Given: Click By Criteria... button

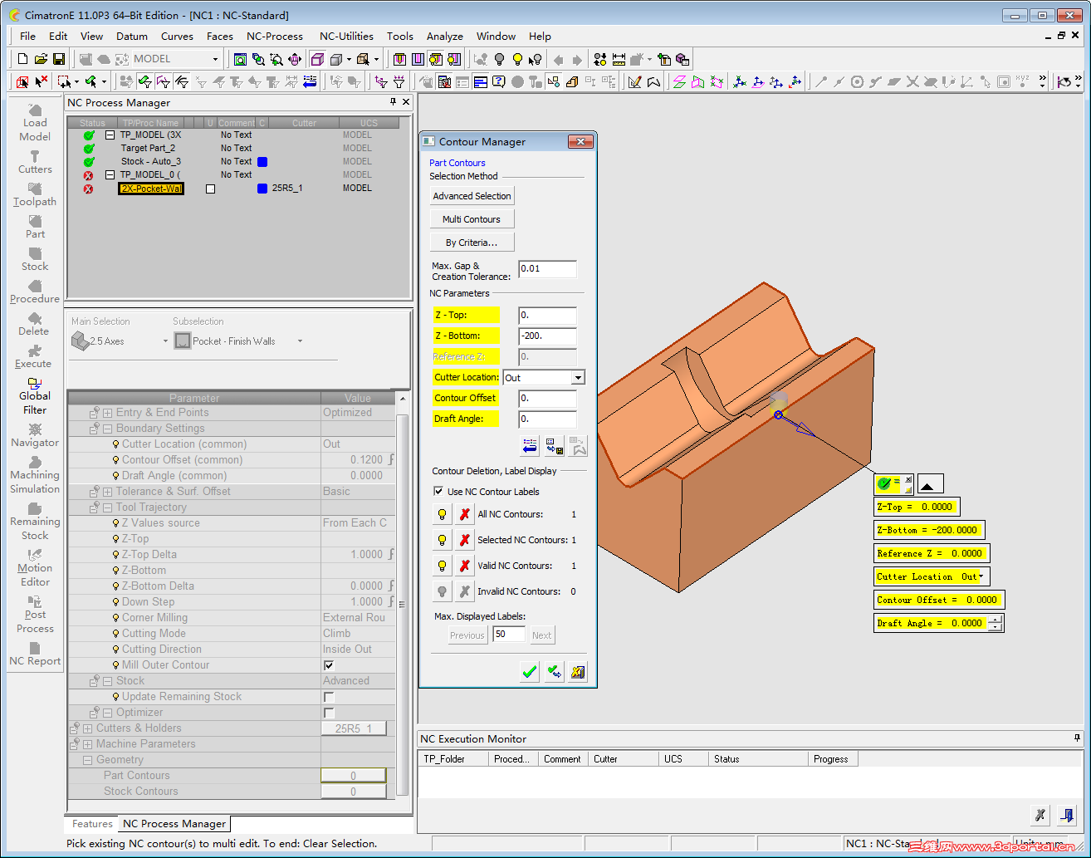Looking at the screenshot, I should click(x=472, y=243).
